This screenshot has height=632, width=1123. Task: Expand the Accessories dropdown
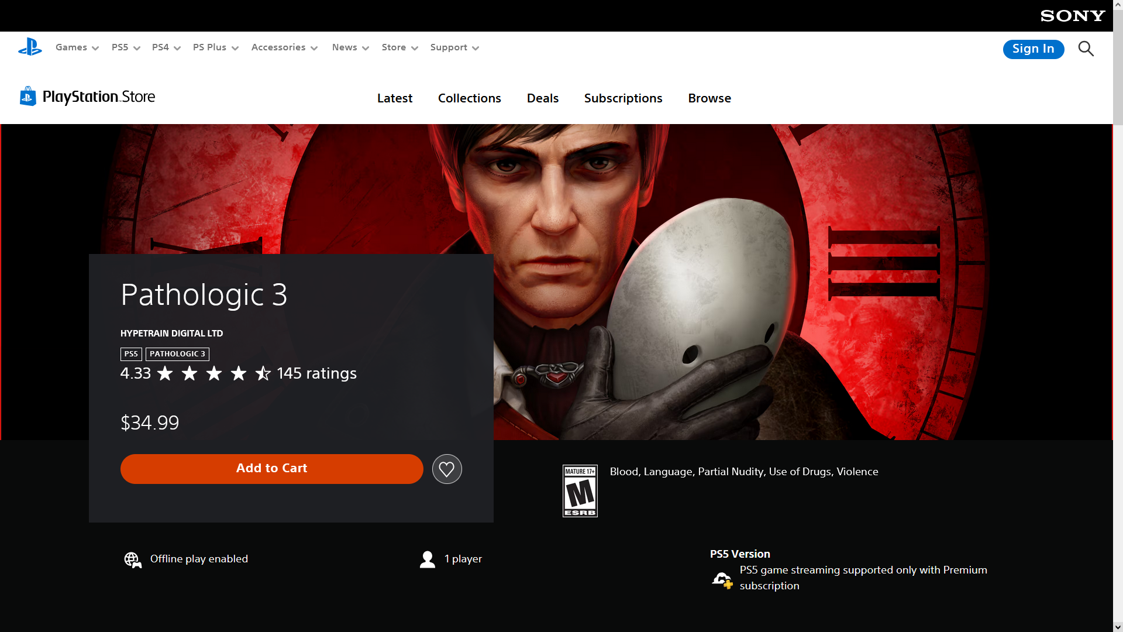pyautogui.click(x=284, y=47)
